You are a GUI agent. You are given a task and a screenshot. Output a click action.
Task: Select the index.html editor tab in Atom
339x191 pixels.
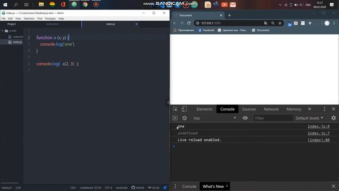coord(52,24)
